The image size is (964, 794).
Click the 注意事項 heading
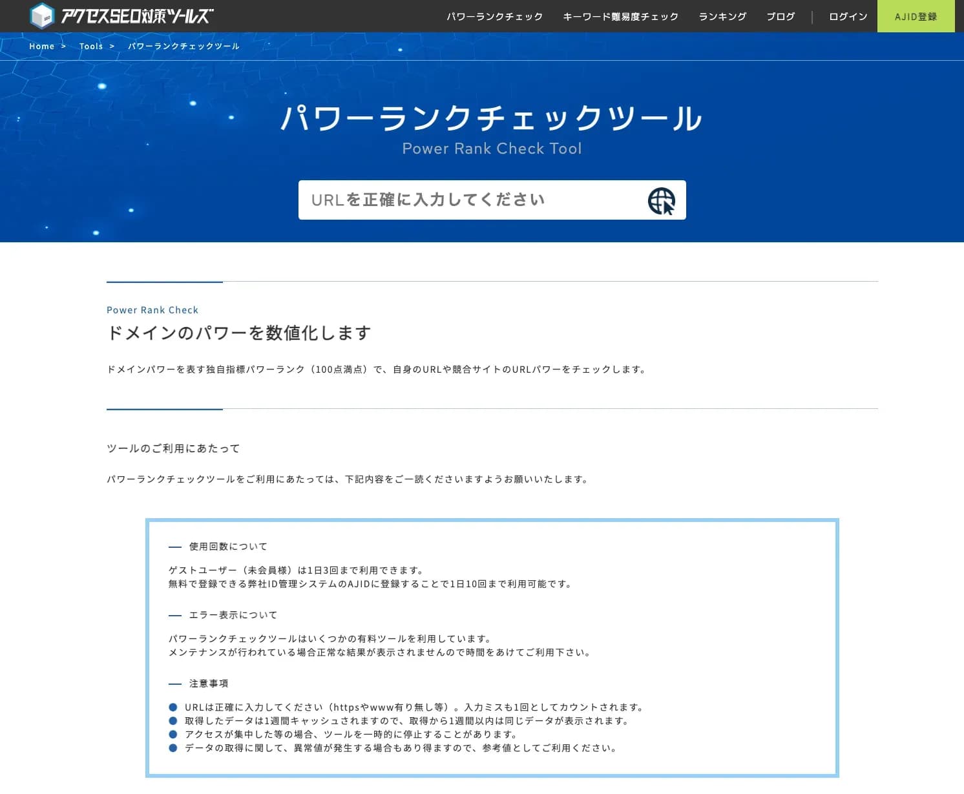pos(208,683)
